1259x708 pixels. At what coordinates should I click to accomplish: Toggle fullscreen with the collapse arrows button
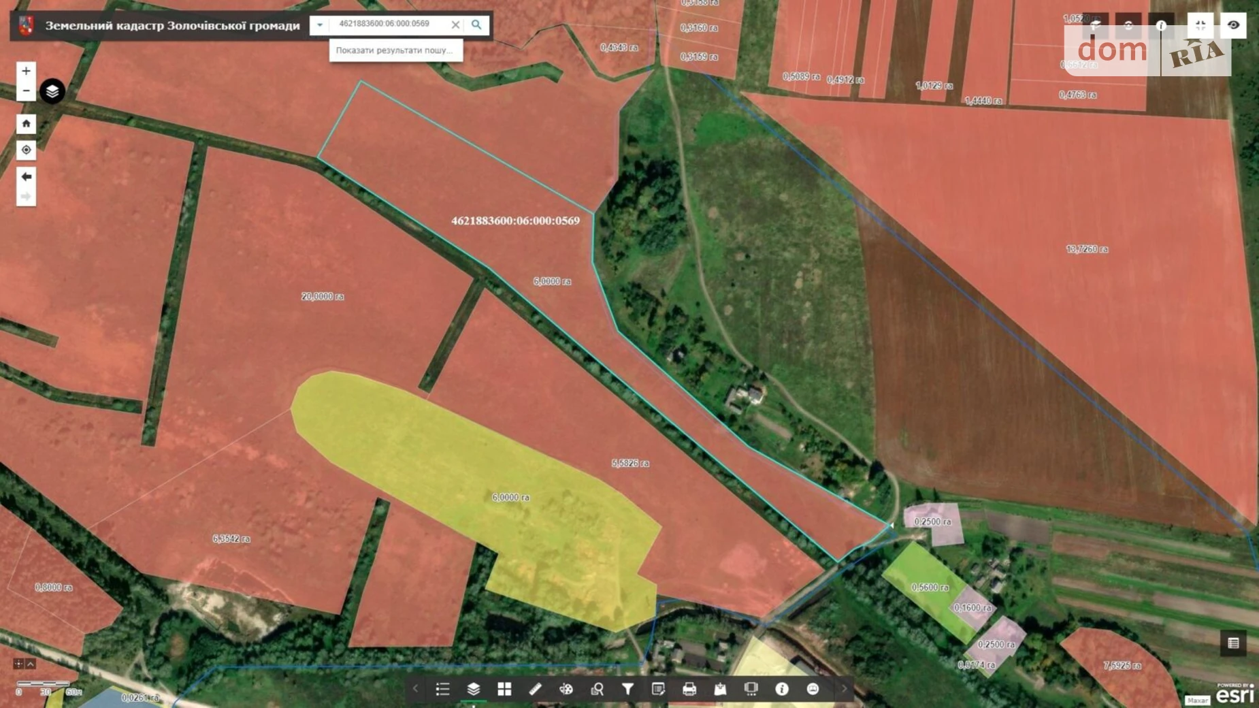pos(1200,25)
